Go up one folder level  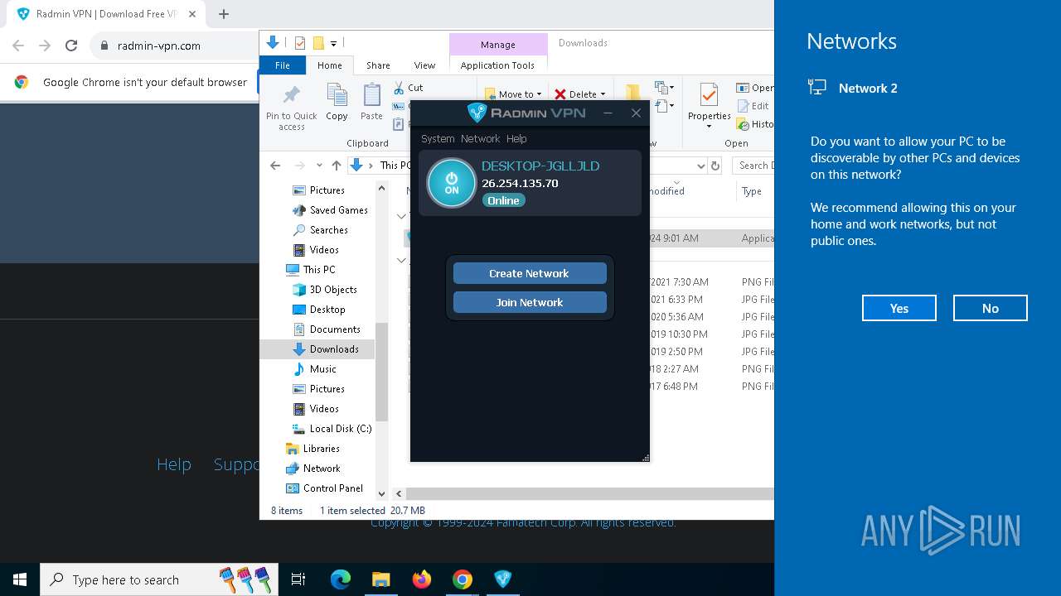pos(336,166)
